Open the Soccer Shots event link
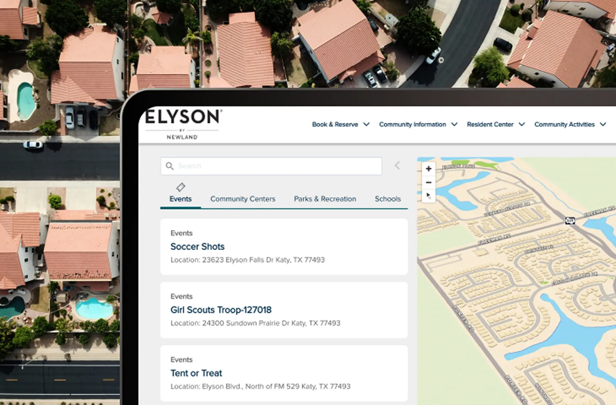This screenshot has height=405, width=616. 197,246
